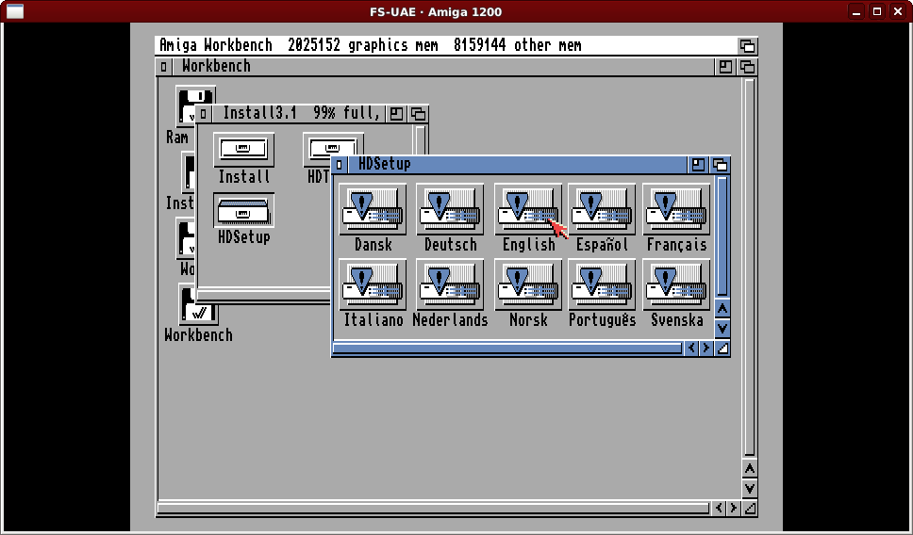Select the Ram Disk icon
913x535 pixels.
tap(185, 105)
